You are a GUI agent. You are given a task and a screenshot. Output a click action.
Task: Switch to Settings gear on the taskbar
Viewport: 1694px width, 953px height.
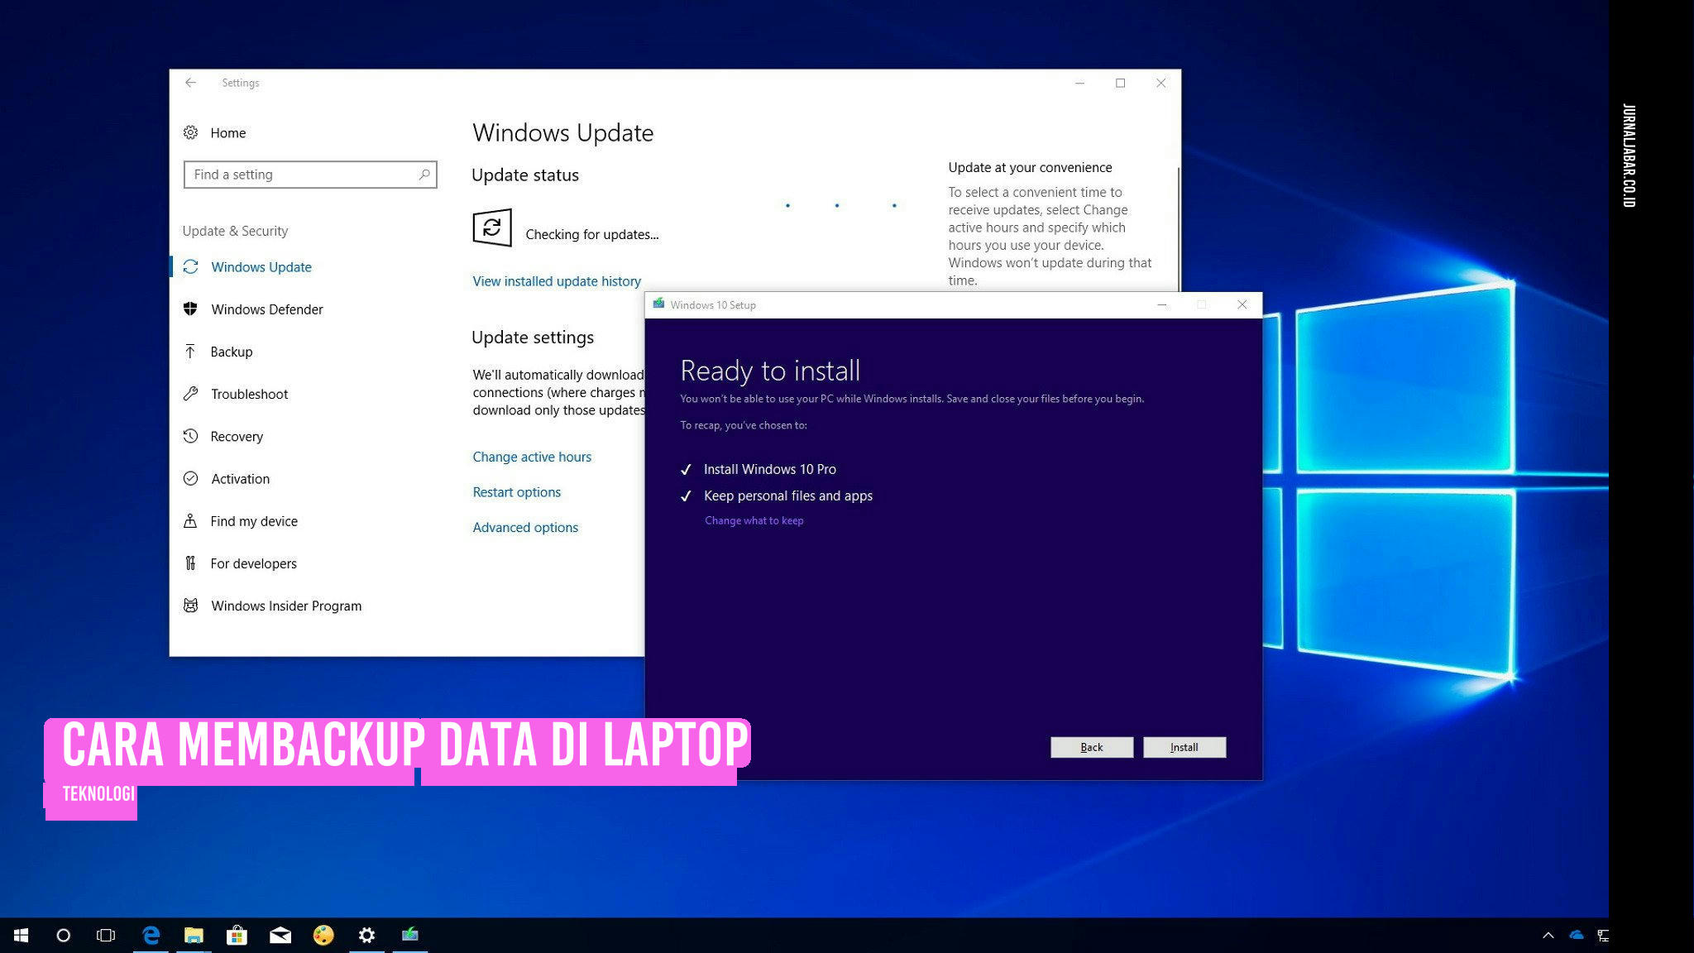point(366,935)
